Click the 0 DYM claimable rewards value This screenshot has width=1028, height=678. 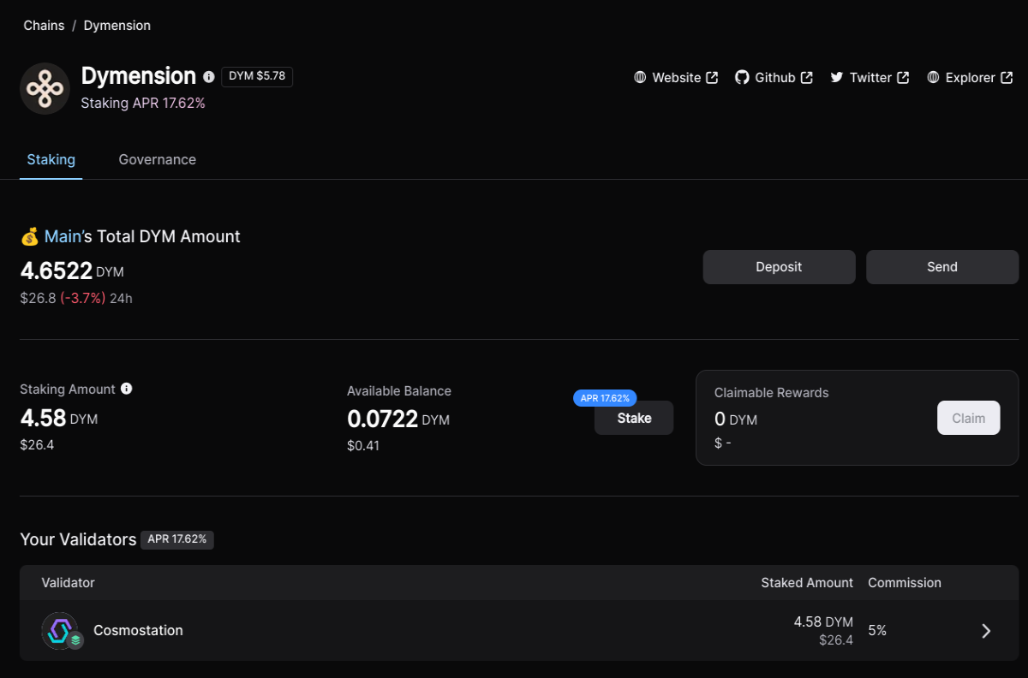click(736, 419)
